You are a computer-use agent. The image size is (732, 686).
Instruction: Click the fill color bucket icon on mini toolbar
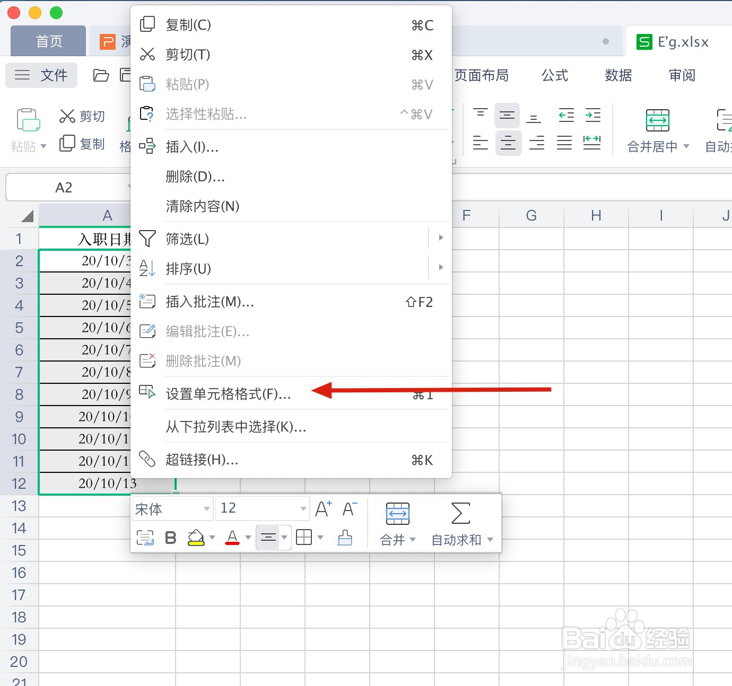click(196, 537)
